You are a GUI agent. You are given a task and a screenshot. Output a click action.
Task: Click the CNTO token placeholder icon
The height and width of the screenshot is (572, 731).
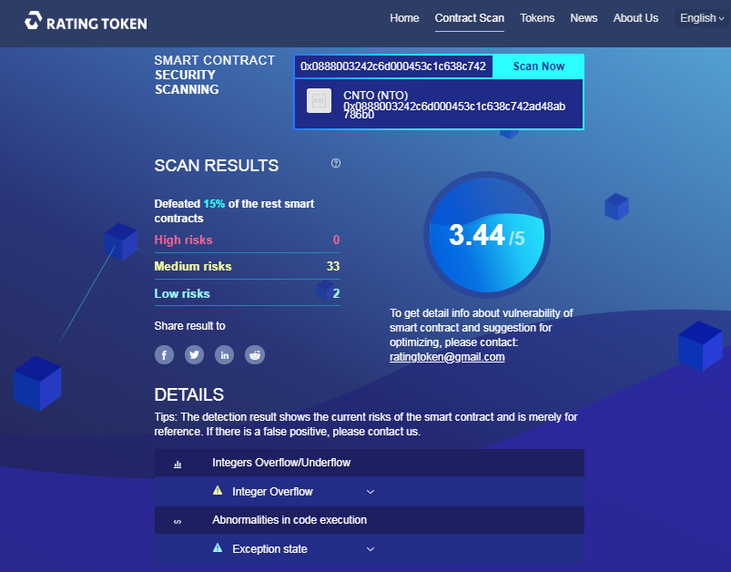(319, 101)
